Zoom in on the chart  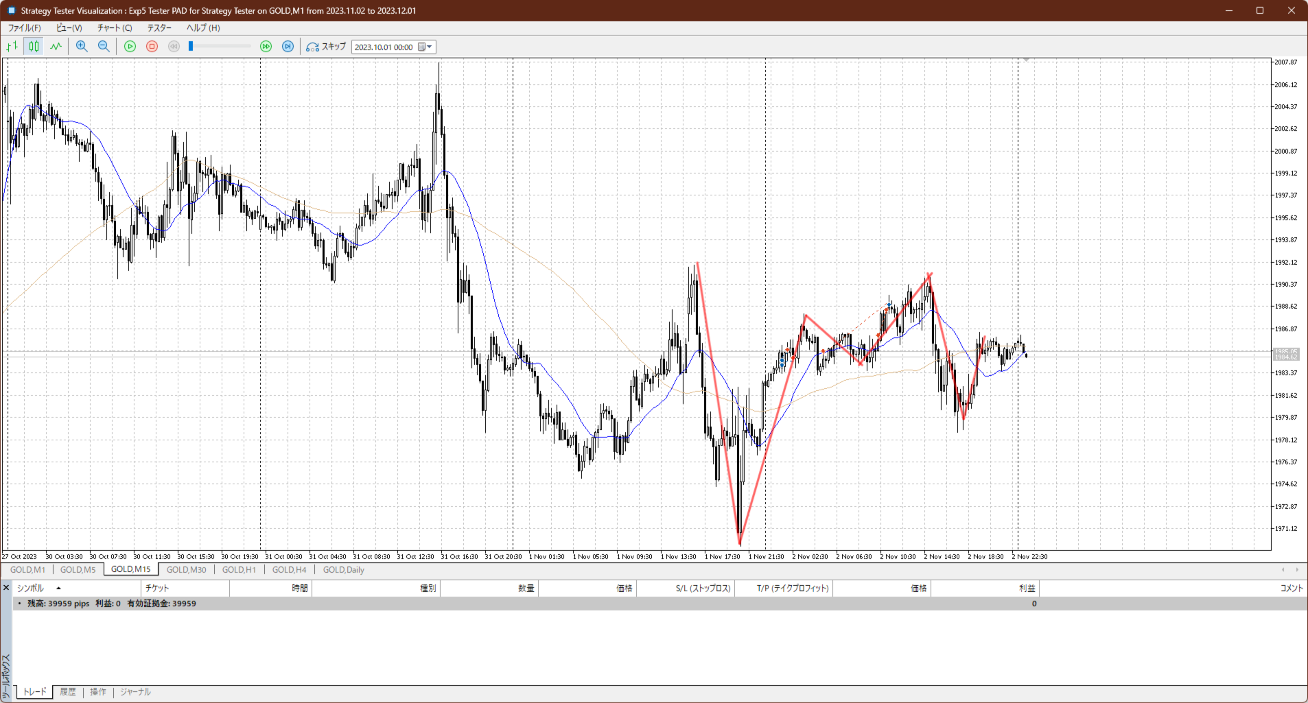tap(82, 47)
